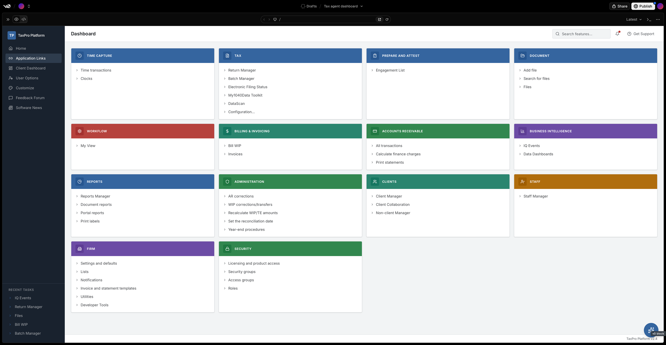666x345 pixels.
Task: Click the Time Capture clock icon
Action: tap(80, 56)
